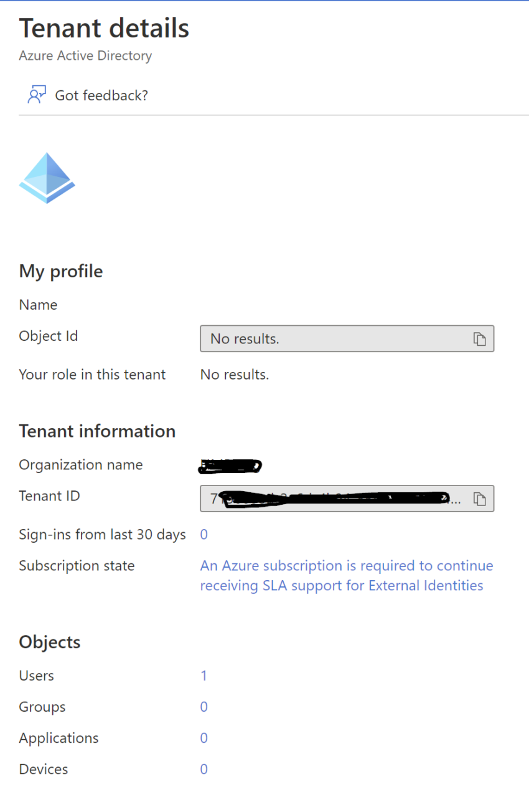Viewport: 529px width, 807px height.
Task: Click the Azure Active Directory subtitle
Action: point(85,55)
